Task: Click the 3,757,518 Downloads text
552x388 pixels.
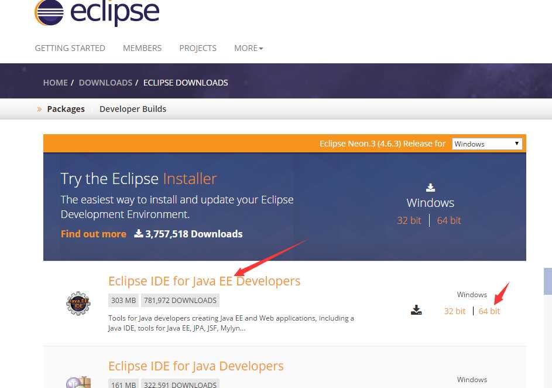Action: tap(194, 234)
